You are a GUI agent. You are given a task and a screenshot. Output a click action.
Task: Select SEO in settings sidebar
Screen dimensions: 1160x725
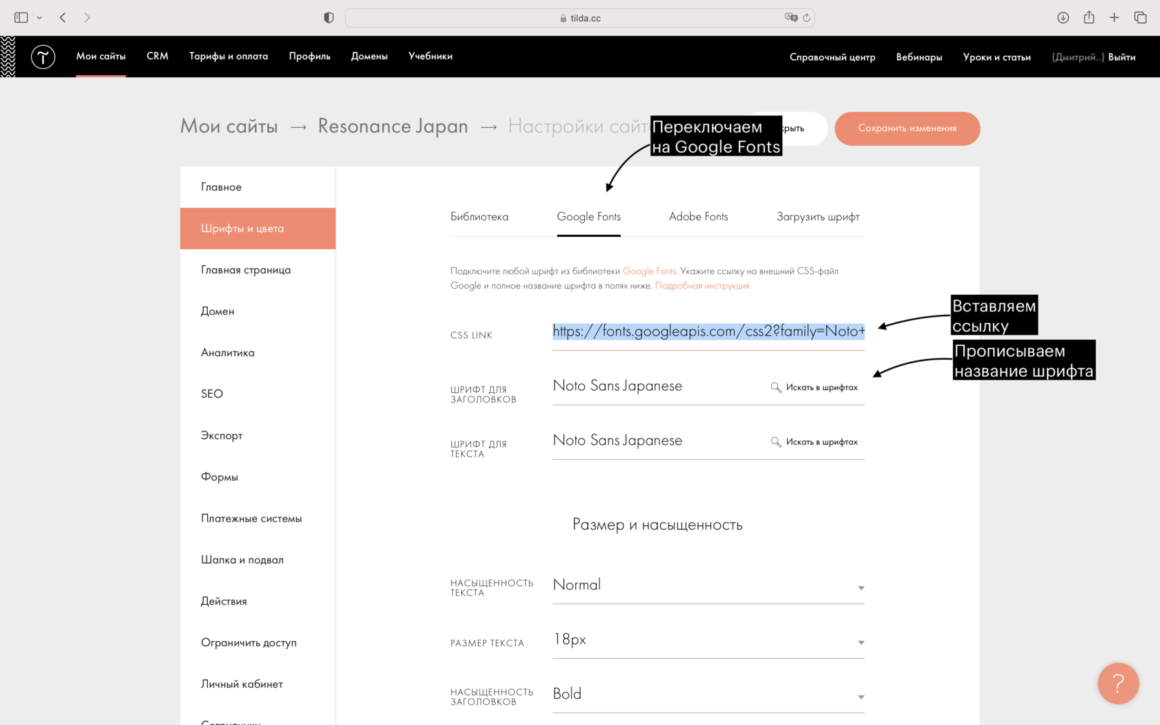[258, 394]
